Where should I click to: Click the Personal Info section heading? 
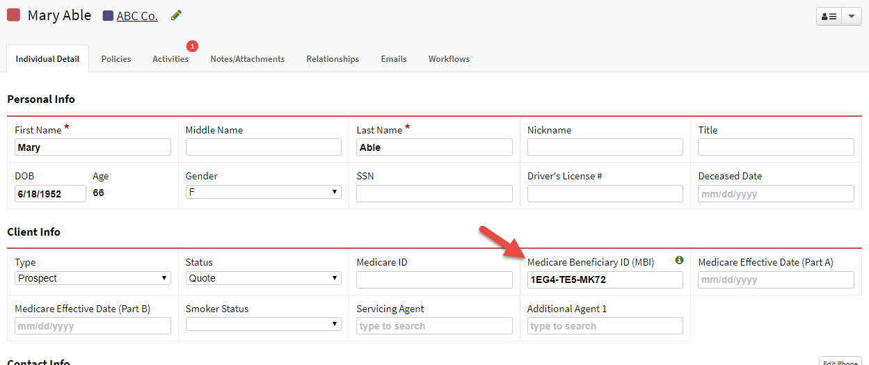[x=41, y=99]
